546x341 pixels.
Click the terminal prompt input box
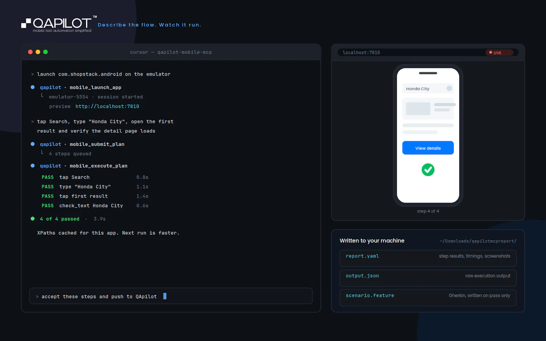171,296
